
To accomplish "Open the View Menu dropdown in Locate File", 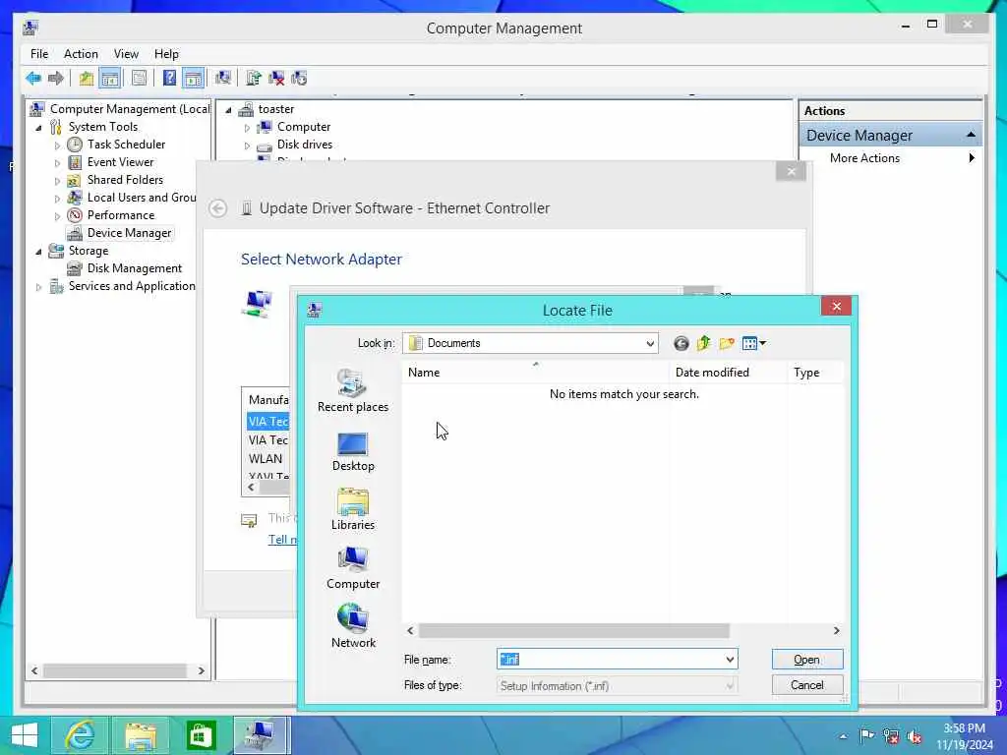I will 754,343.
